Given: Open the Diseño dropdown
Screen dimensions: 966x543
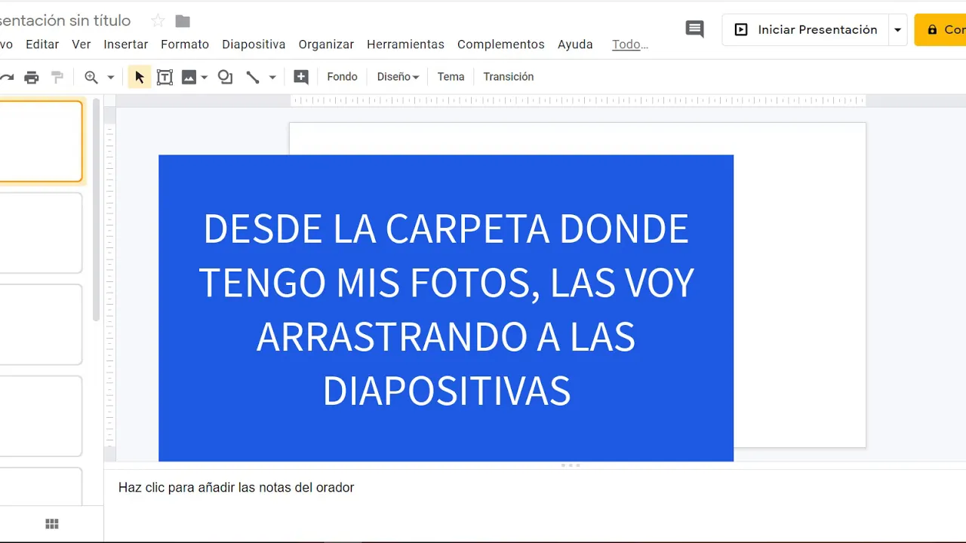Looking at the screenshot, I should click(x=398, y=77).
